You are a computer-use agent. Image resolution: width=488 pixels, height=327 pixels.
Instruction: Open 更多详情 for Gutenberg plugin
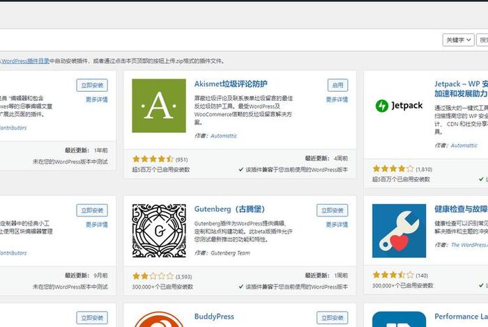337,225
